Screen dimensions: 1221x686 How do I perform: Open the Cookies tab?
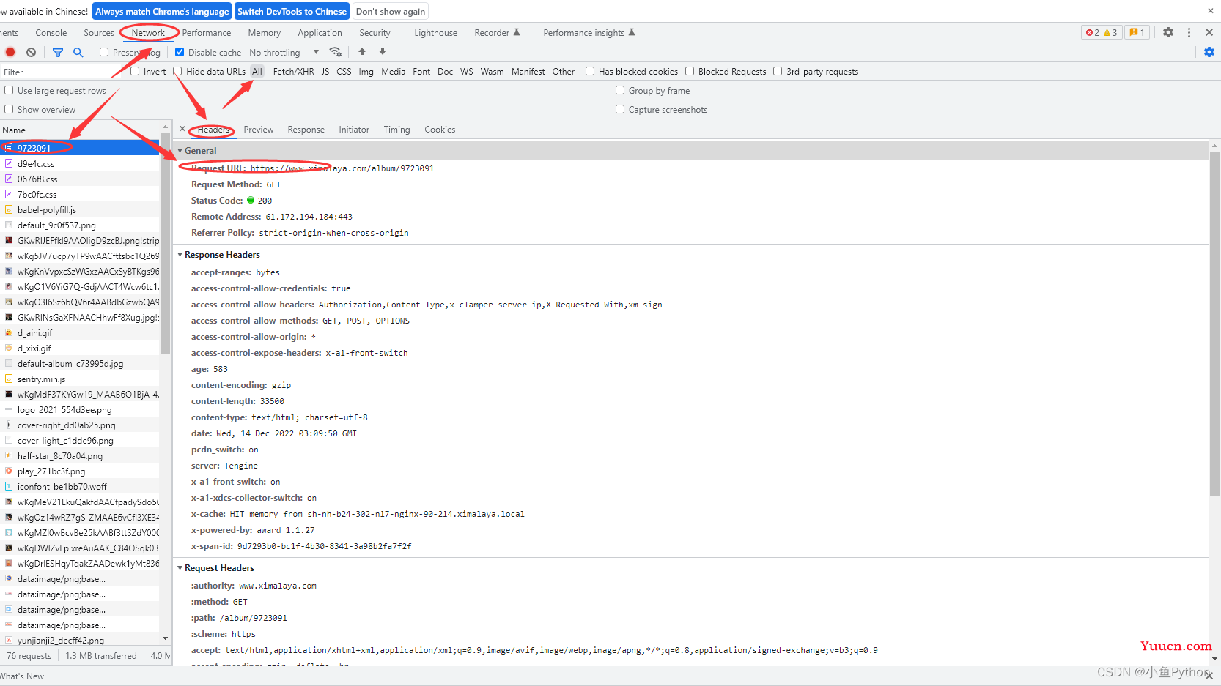[x=440, y=129]
